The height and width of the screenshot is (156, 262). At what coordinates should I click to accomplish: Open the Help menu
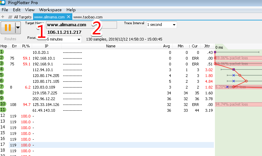point(71,10)
